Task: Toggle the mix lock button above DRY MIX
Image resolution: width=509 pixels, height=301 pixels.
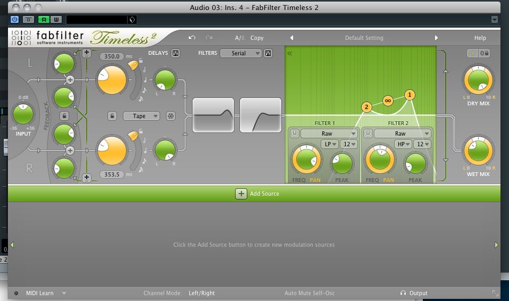Action: tap(484, 53)
